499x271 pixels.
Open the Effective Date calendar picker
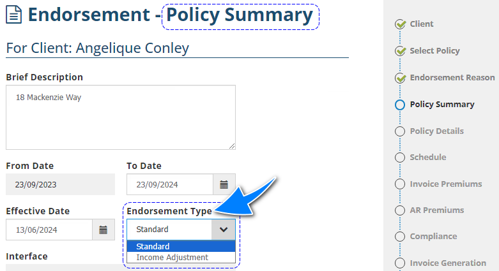click(104, 230)
